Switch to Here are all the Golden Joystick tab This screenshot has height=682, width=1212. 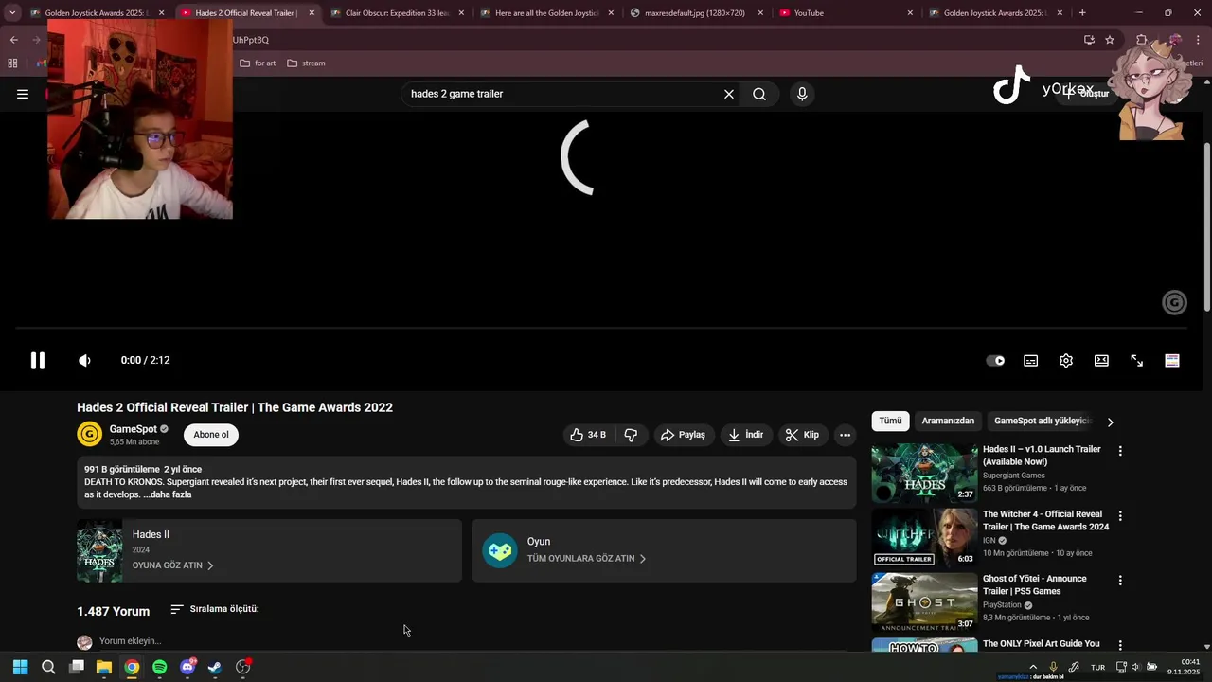click(x=546, y=13)
